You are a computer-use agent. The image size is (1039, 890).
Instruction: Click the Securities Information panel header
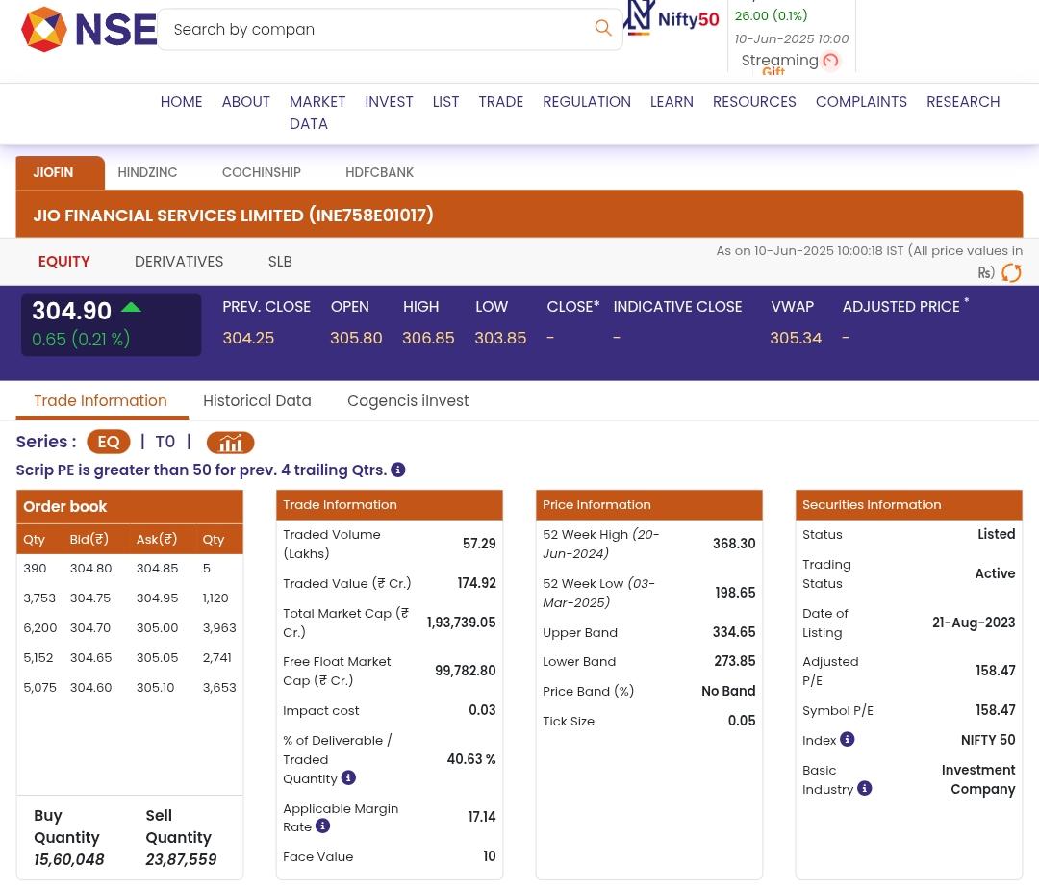909,505
